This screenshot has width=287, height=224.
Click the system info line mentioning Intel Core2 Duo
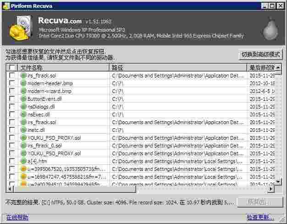pos(142,35)
